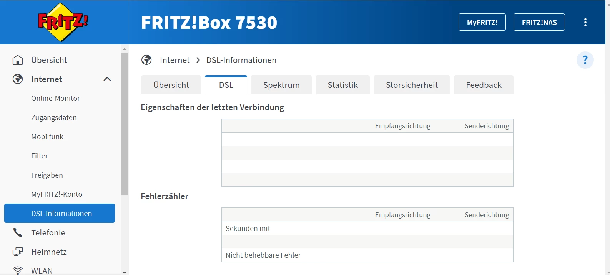
Task: Open help via the question mark icon
Action: coord(585,60)
